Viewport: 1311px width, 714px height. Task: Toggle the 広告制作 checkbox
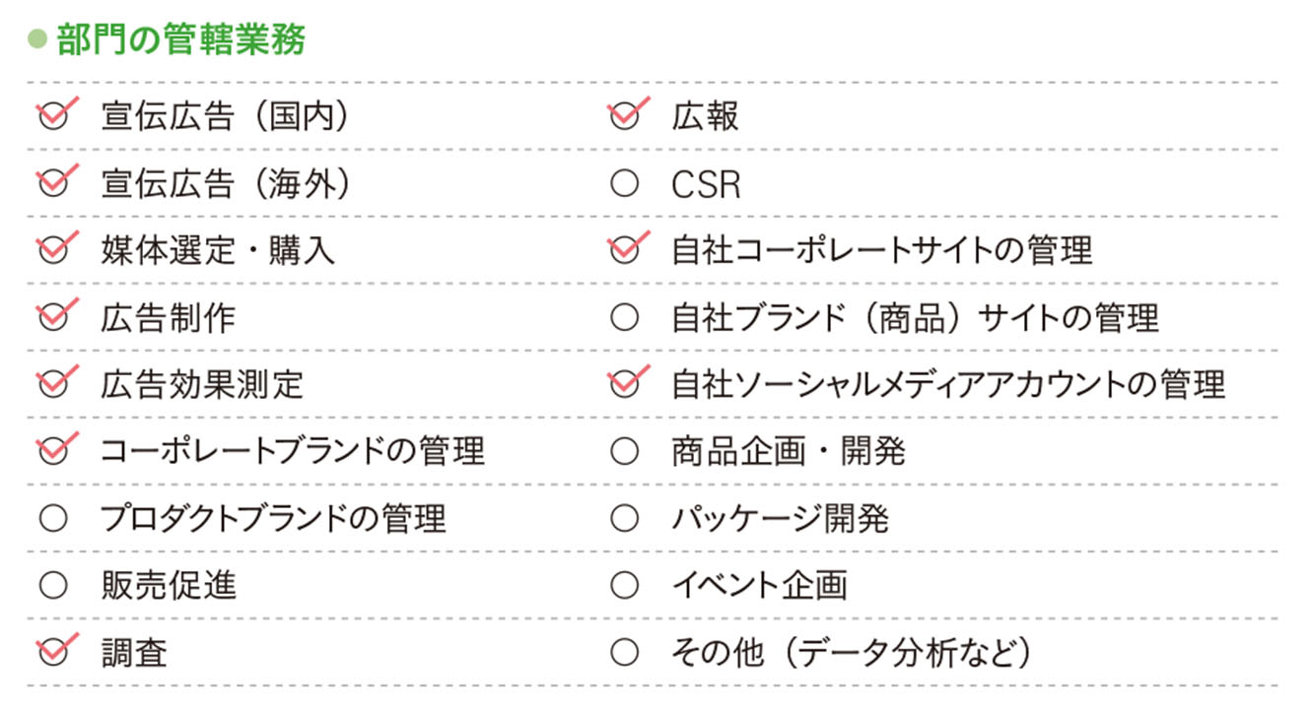coord(53,317)
